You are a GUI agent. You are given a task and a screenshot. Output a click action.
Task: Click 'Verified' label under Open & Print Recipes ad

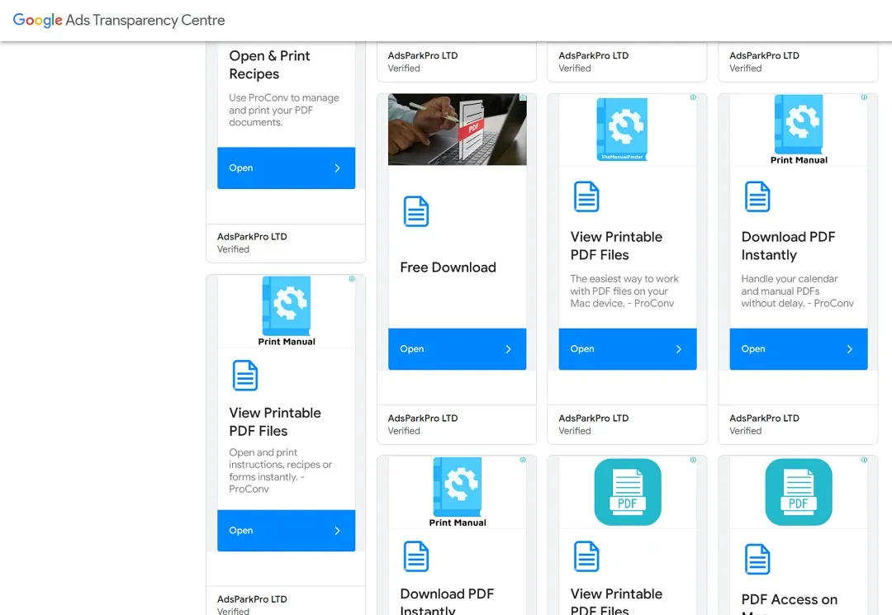233,249
